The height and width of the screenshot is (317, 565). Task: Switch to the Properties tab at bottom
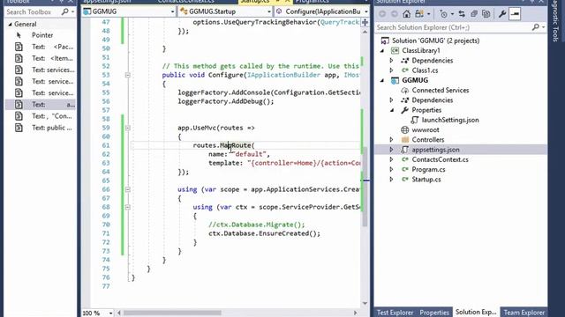point(434,313)
